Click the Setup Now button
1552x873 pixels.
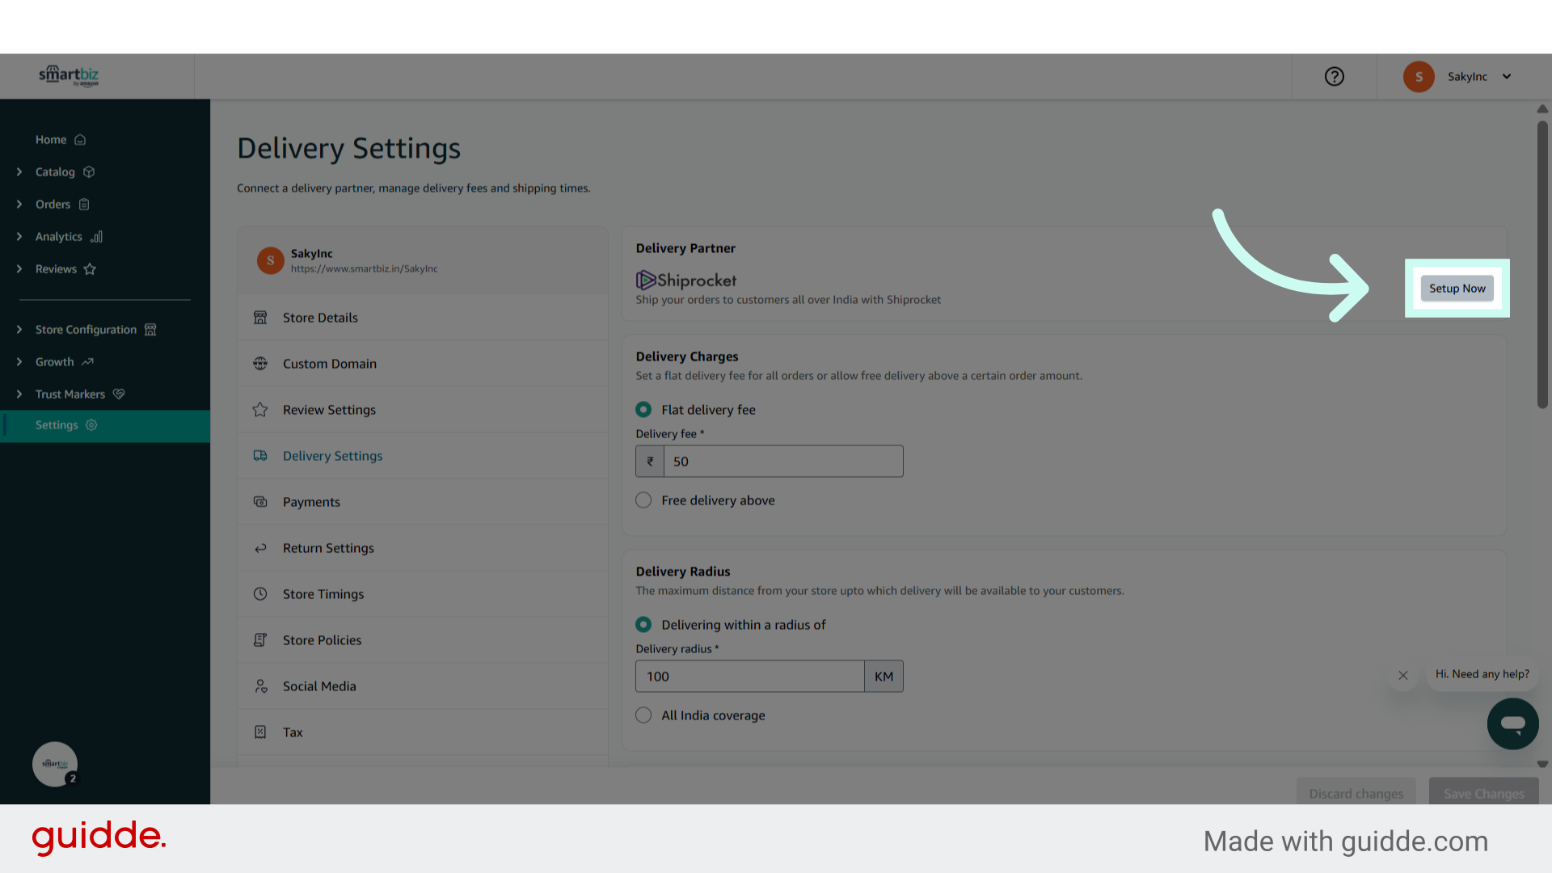1457,289
